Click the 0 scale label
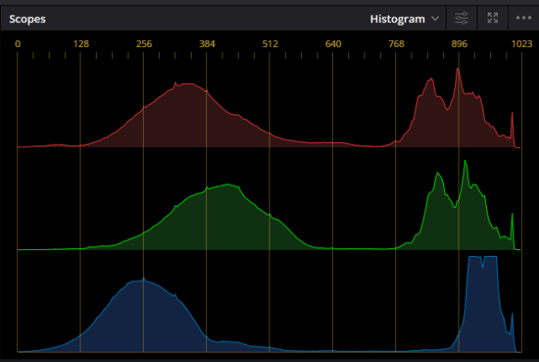 click(18, 44)
